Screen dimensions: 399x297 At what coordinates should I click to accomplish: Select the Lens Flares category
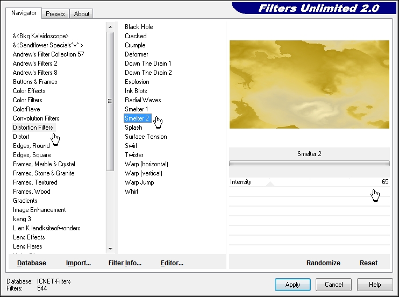click(x=27, y=246)
